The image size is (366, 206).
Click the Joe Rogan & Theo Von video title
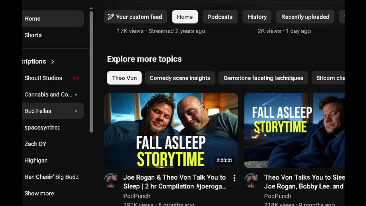pos(175,182)
